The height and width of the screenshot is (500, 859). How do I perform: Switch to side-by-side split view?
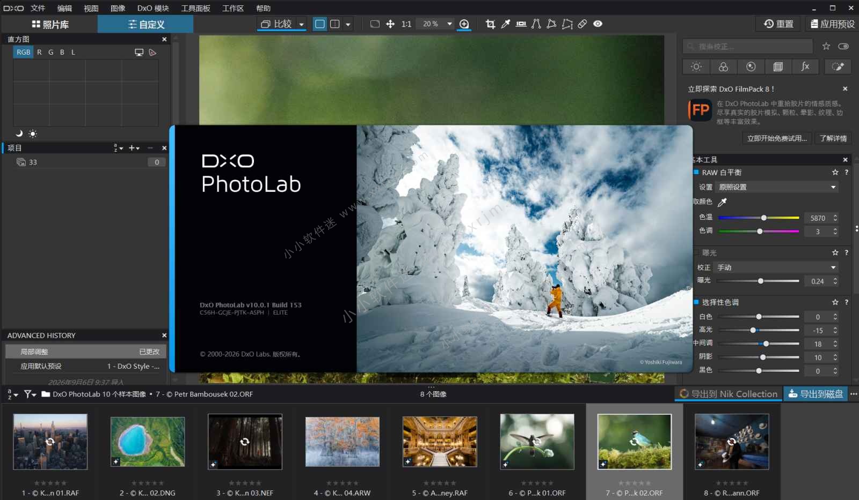pos(334,24)
